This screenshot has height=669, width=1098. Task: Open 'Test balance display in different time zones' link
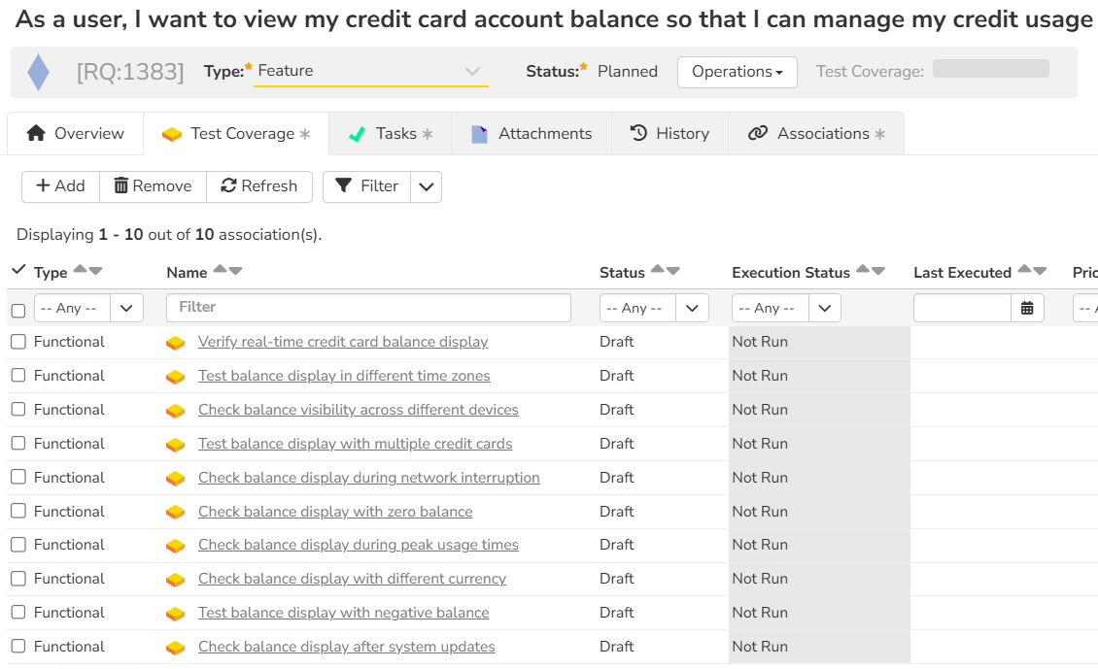tap(344, 376)
